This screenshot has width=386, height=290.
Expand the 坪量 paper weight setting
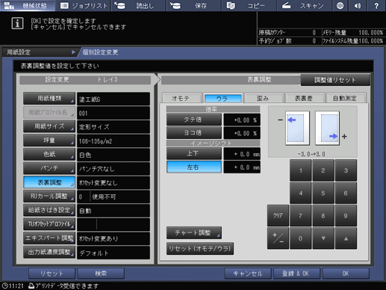[x=49, y=141]
